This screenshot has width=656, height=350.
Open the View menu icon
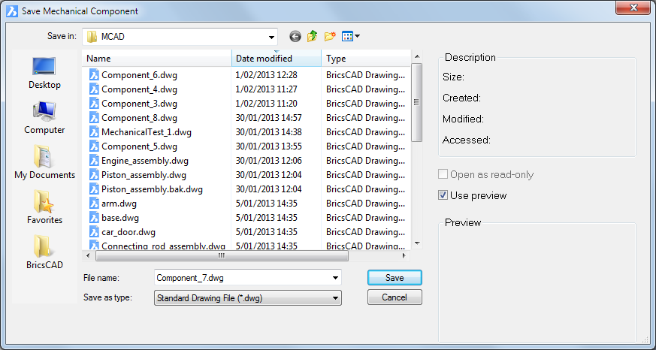[350, 36]
